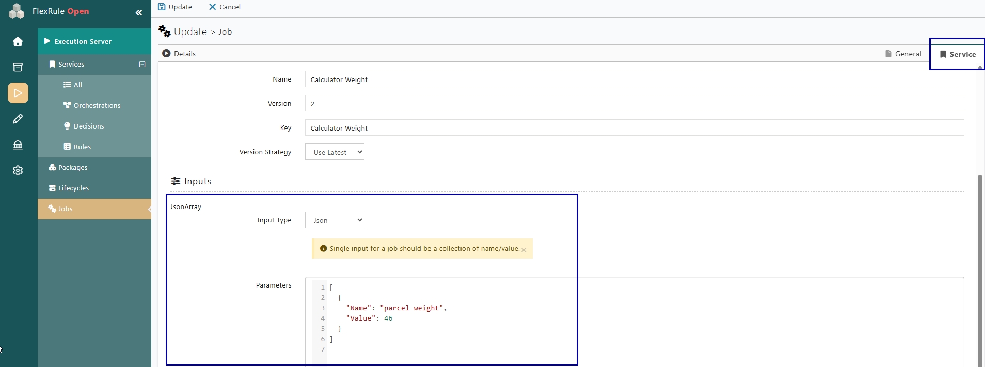Click the value 46 in Parameters editor
The image size is (985, 367).
pos(388,318)
